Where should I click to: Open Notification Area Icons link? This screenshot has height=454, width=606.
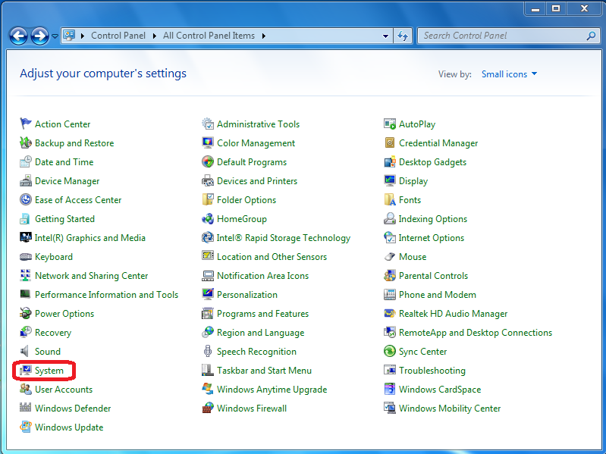[x=262, y=276]
